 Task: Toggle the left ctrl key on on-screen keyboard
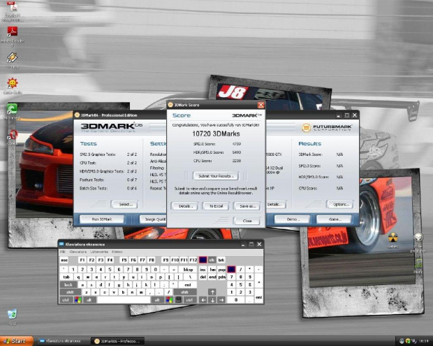(66, 300)
